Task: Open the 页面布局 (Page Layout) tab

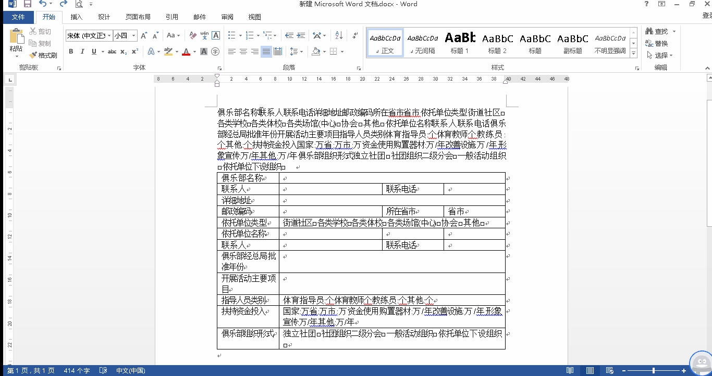Action: click(x=138, y=17)
